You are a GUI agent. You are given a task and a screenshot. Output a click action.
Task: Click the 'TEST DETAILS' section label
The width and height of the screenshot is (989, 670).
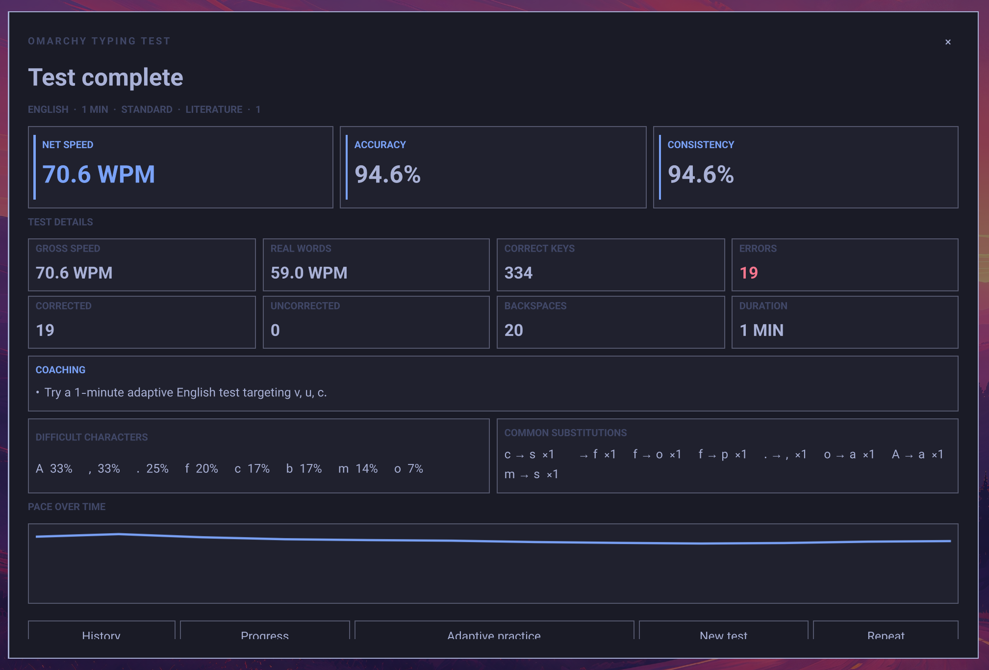point(60,222)
